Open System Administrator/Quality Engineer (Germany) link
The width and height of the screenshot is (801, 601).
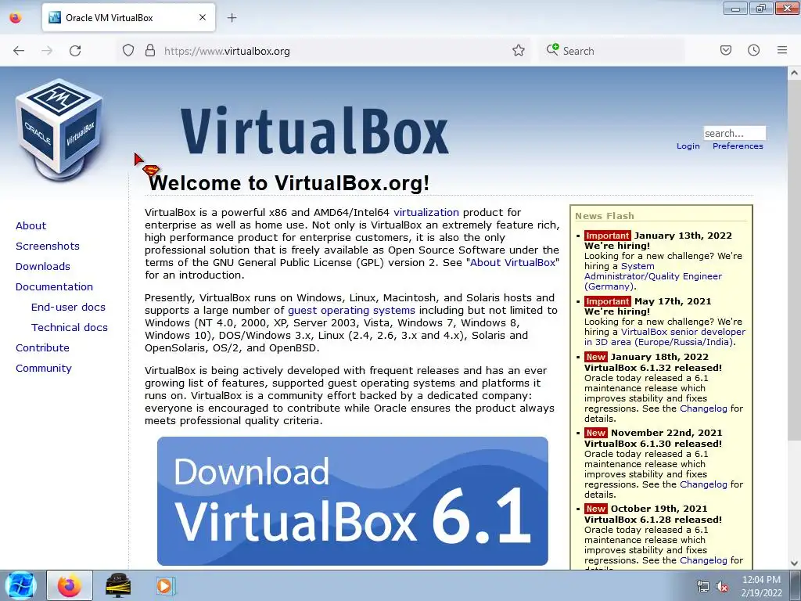(x=653, y=276)
